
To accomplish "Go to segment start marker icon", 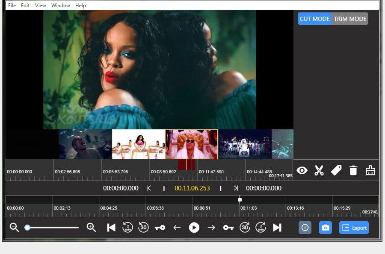I will 148,188.
